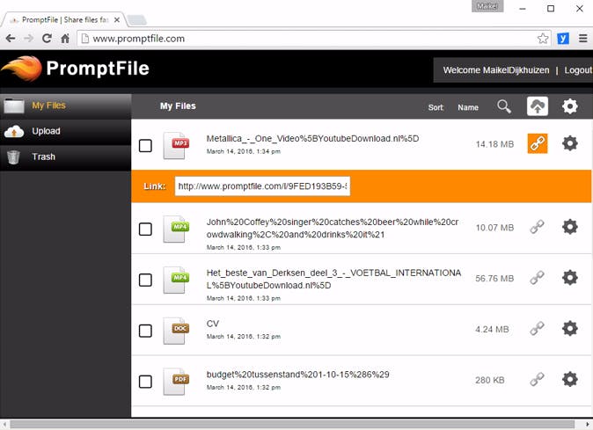The width and height of the screenshot is (593, 430).
Task: Select My Files in the sidebar
Action: (65, 106)
